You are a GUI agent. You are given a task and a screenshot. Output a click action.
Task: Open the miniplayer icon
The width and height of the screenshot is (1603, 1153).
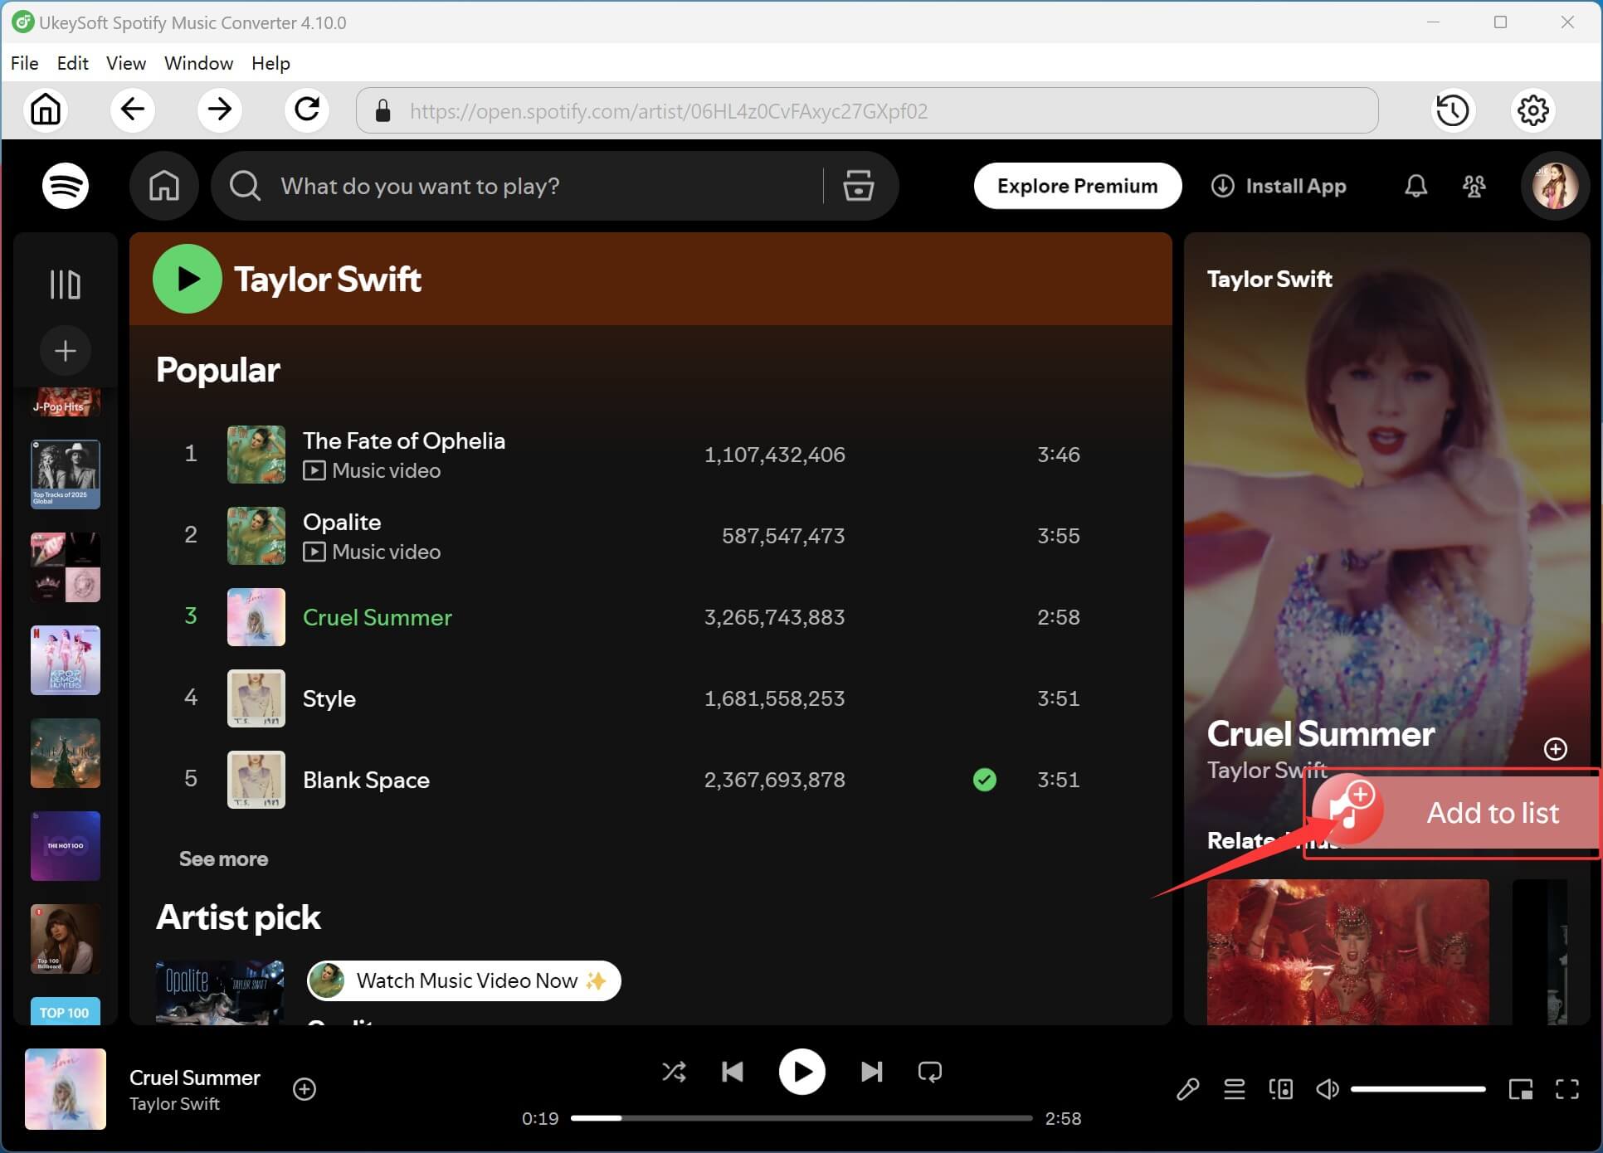pyautogui.click(x=1520, y=1089)
